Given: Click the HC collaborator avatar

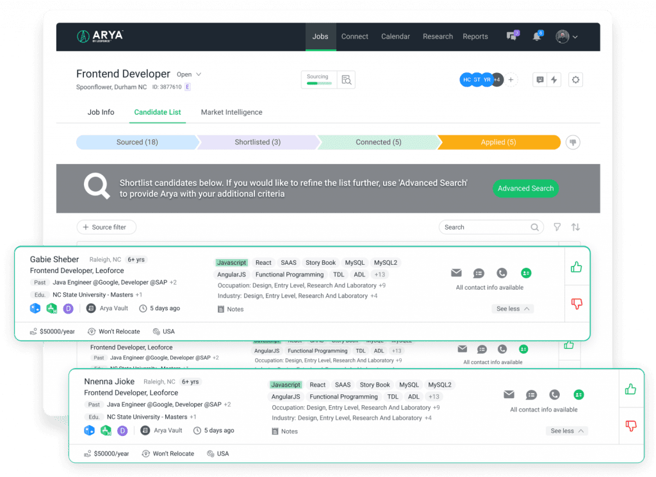Looking at the screenshot, I should click(x=467, y=79).
